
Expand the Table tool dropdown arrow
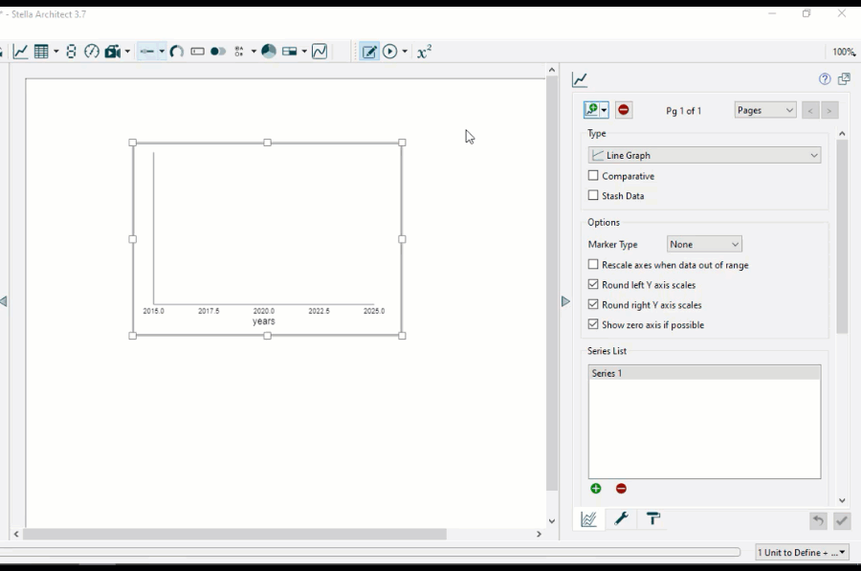tap(56, 52)
